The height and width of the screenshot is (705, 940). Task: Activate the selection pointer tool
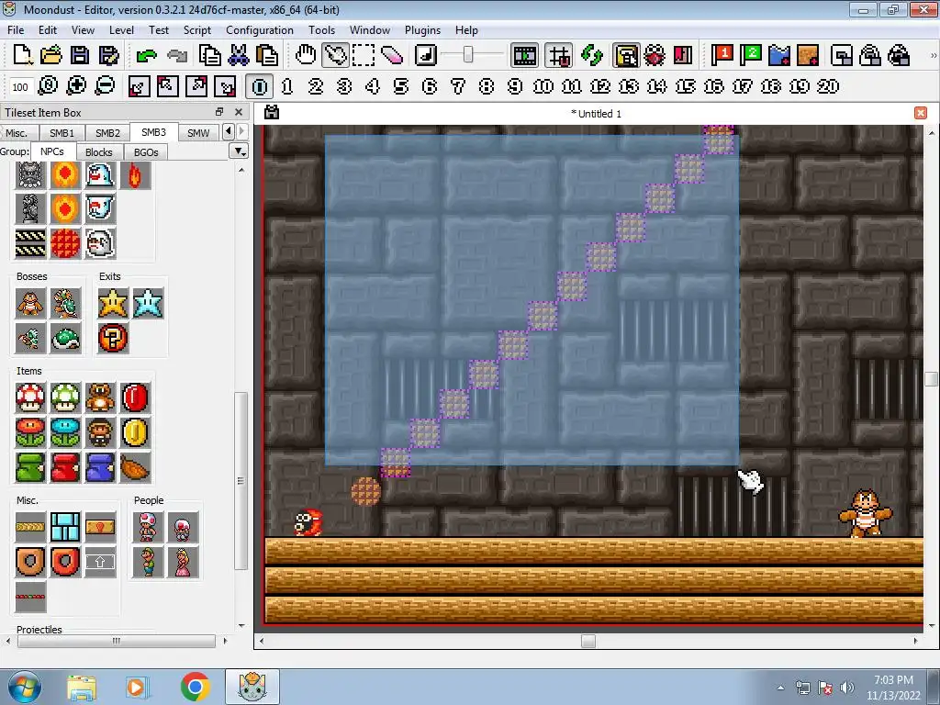click(334, 55)
